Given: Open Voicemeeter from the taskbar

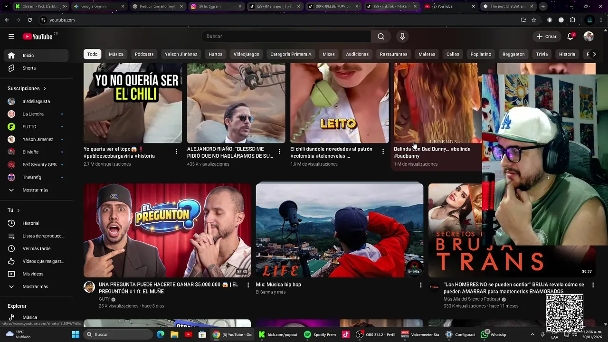Looking at the screenshot, I should click(420, 334).
